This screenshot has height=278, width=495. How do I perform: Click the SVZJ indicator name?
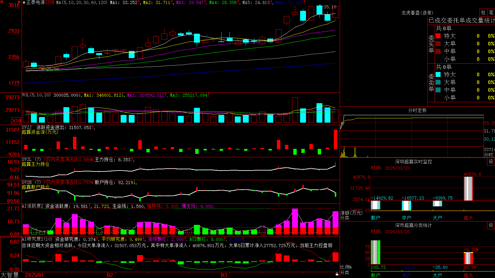coord(27,127)
